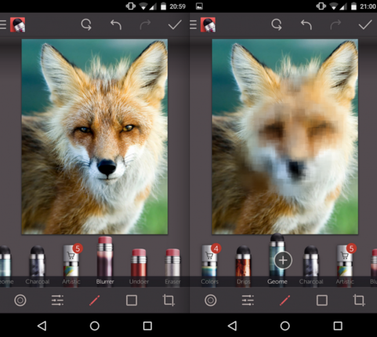Open red brush tab, left screen

(95, 301)
